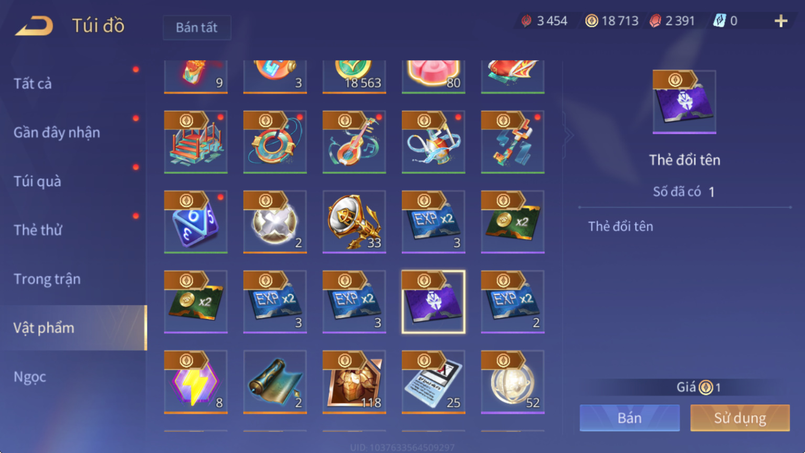805x453 pixels.
Task: Tap the back arrow icon
Action: click(34, 26)
